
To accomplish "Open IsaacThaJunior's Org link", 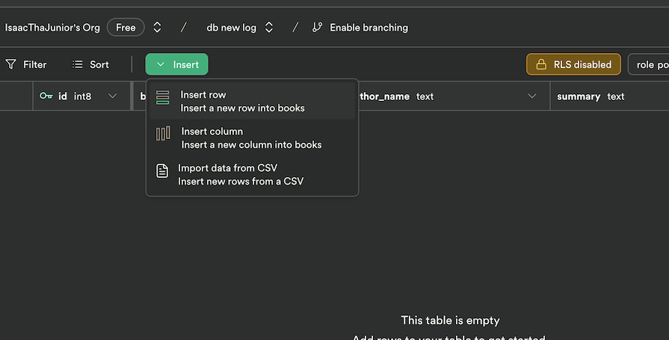I will point(52,28).
